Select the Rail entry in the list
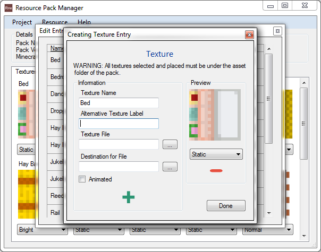Image resolution: width=321 pixels, height=252 pixels. pos(55,212)
